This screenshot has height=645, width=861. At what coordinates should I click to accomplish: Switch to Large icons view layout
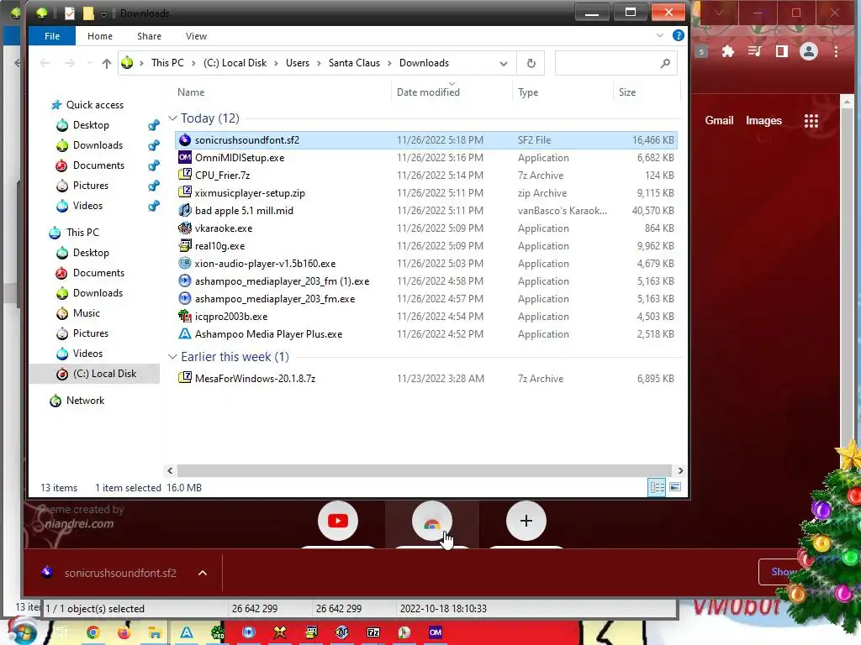(x=675, y=487)
